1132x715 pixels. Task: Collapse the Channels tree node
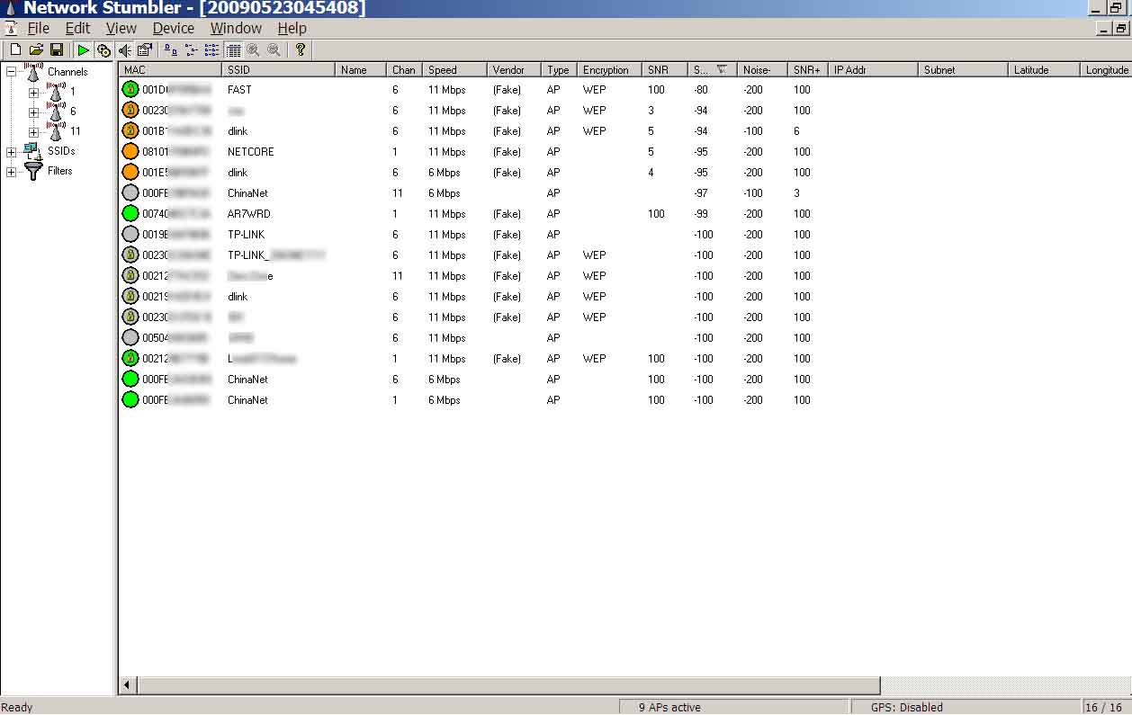(11, 72)
